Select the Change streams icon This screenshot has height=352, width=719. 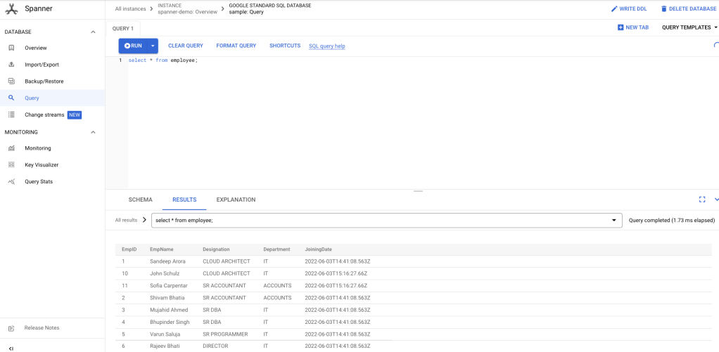pyautogui.click(x=11, y=115)
